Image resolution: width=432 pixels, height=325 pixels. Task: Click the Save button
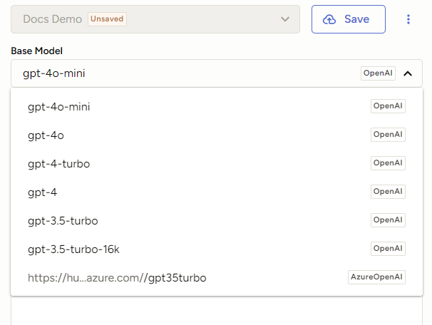pyautogui.click(x=349, y=19)
